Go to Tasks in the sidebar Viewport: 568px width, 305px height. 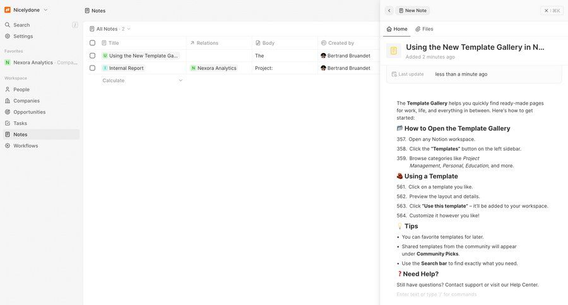click(20, 123)
